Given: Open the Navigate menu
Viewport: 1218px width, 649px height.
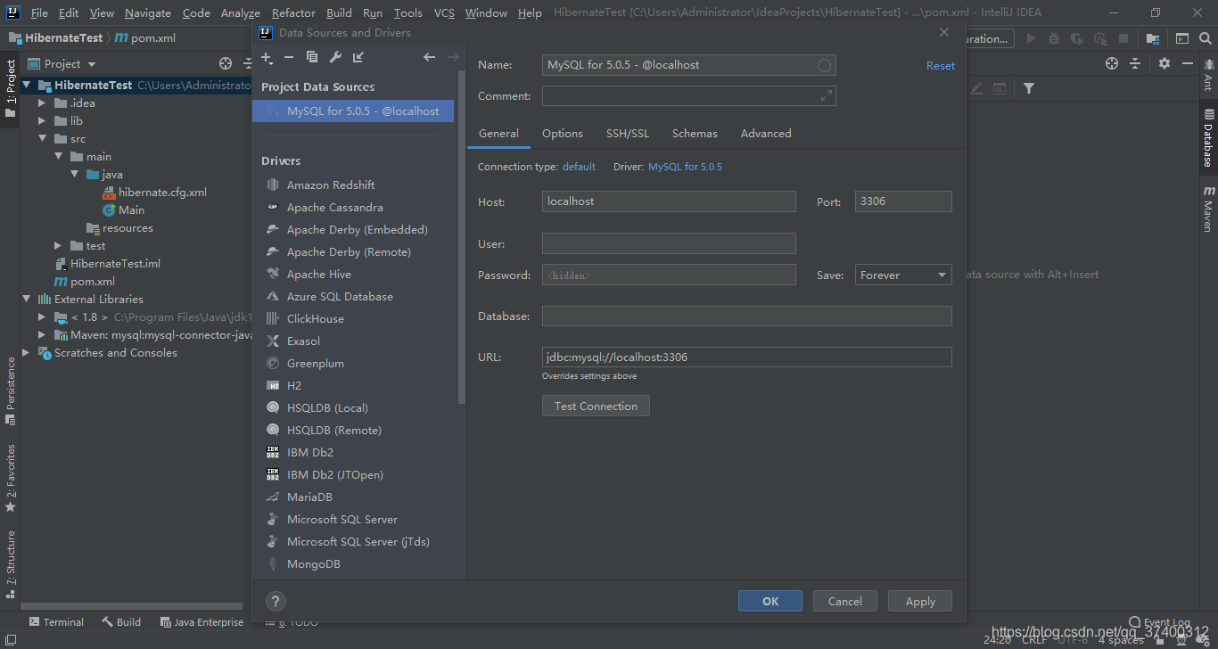Looking at the screenshot, I should click(148, 12).
